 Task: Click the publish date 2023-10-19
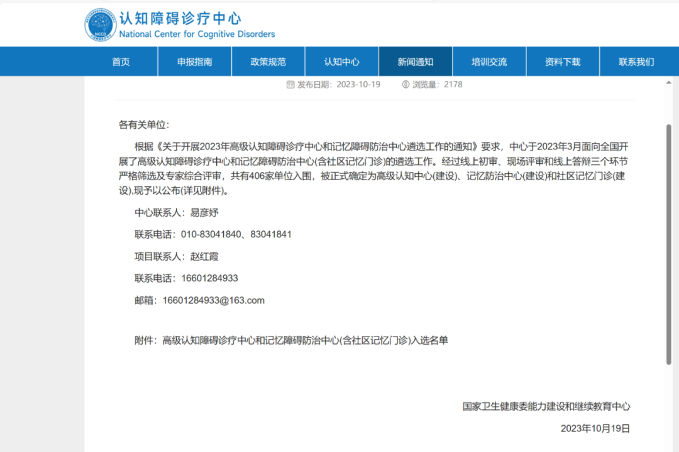click(x=358, y=84)
